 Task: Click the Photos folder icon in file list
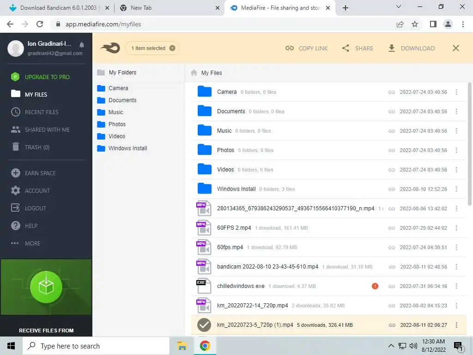(x=205, y=150)
